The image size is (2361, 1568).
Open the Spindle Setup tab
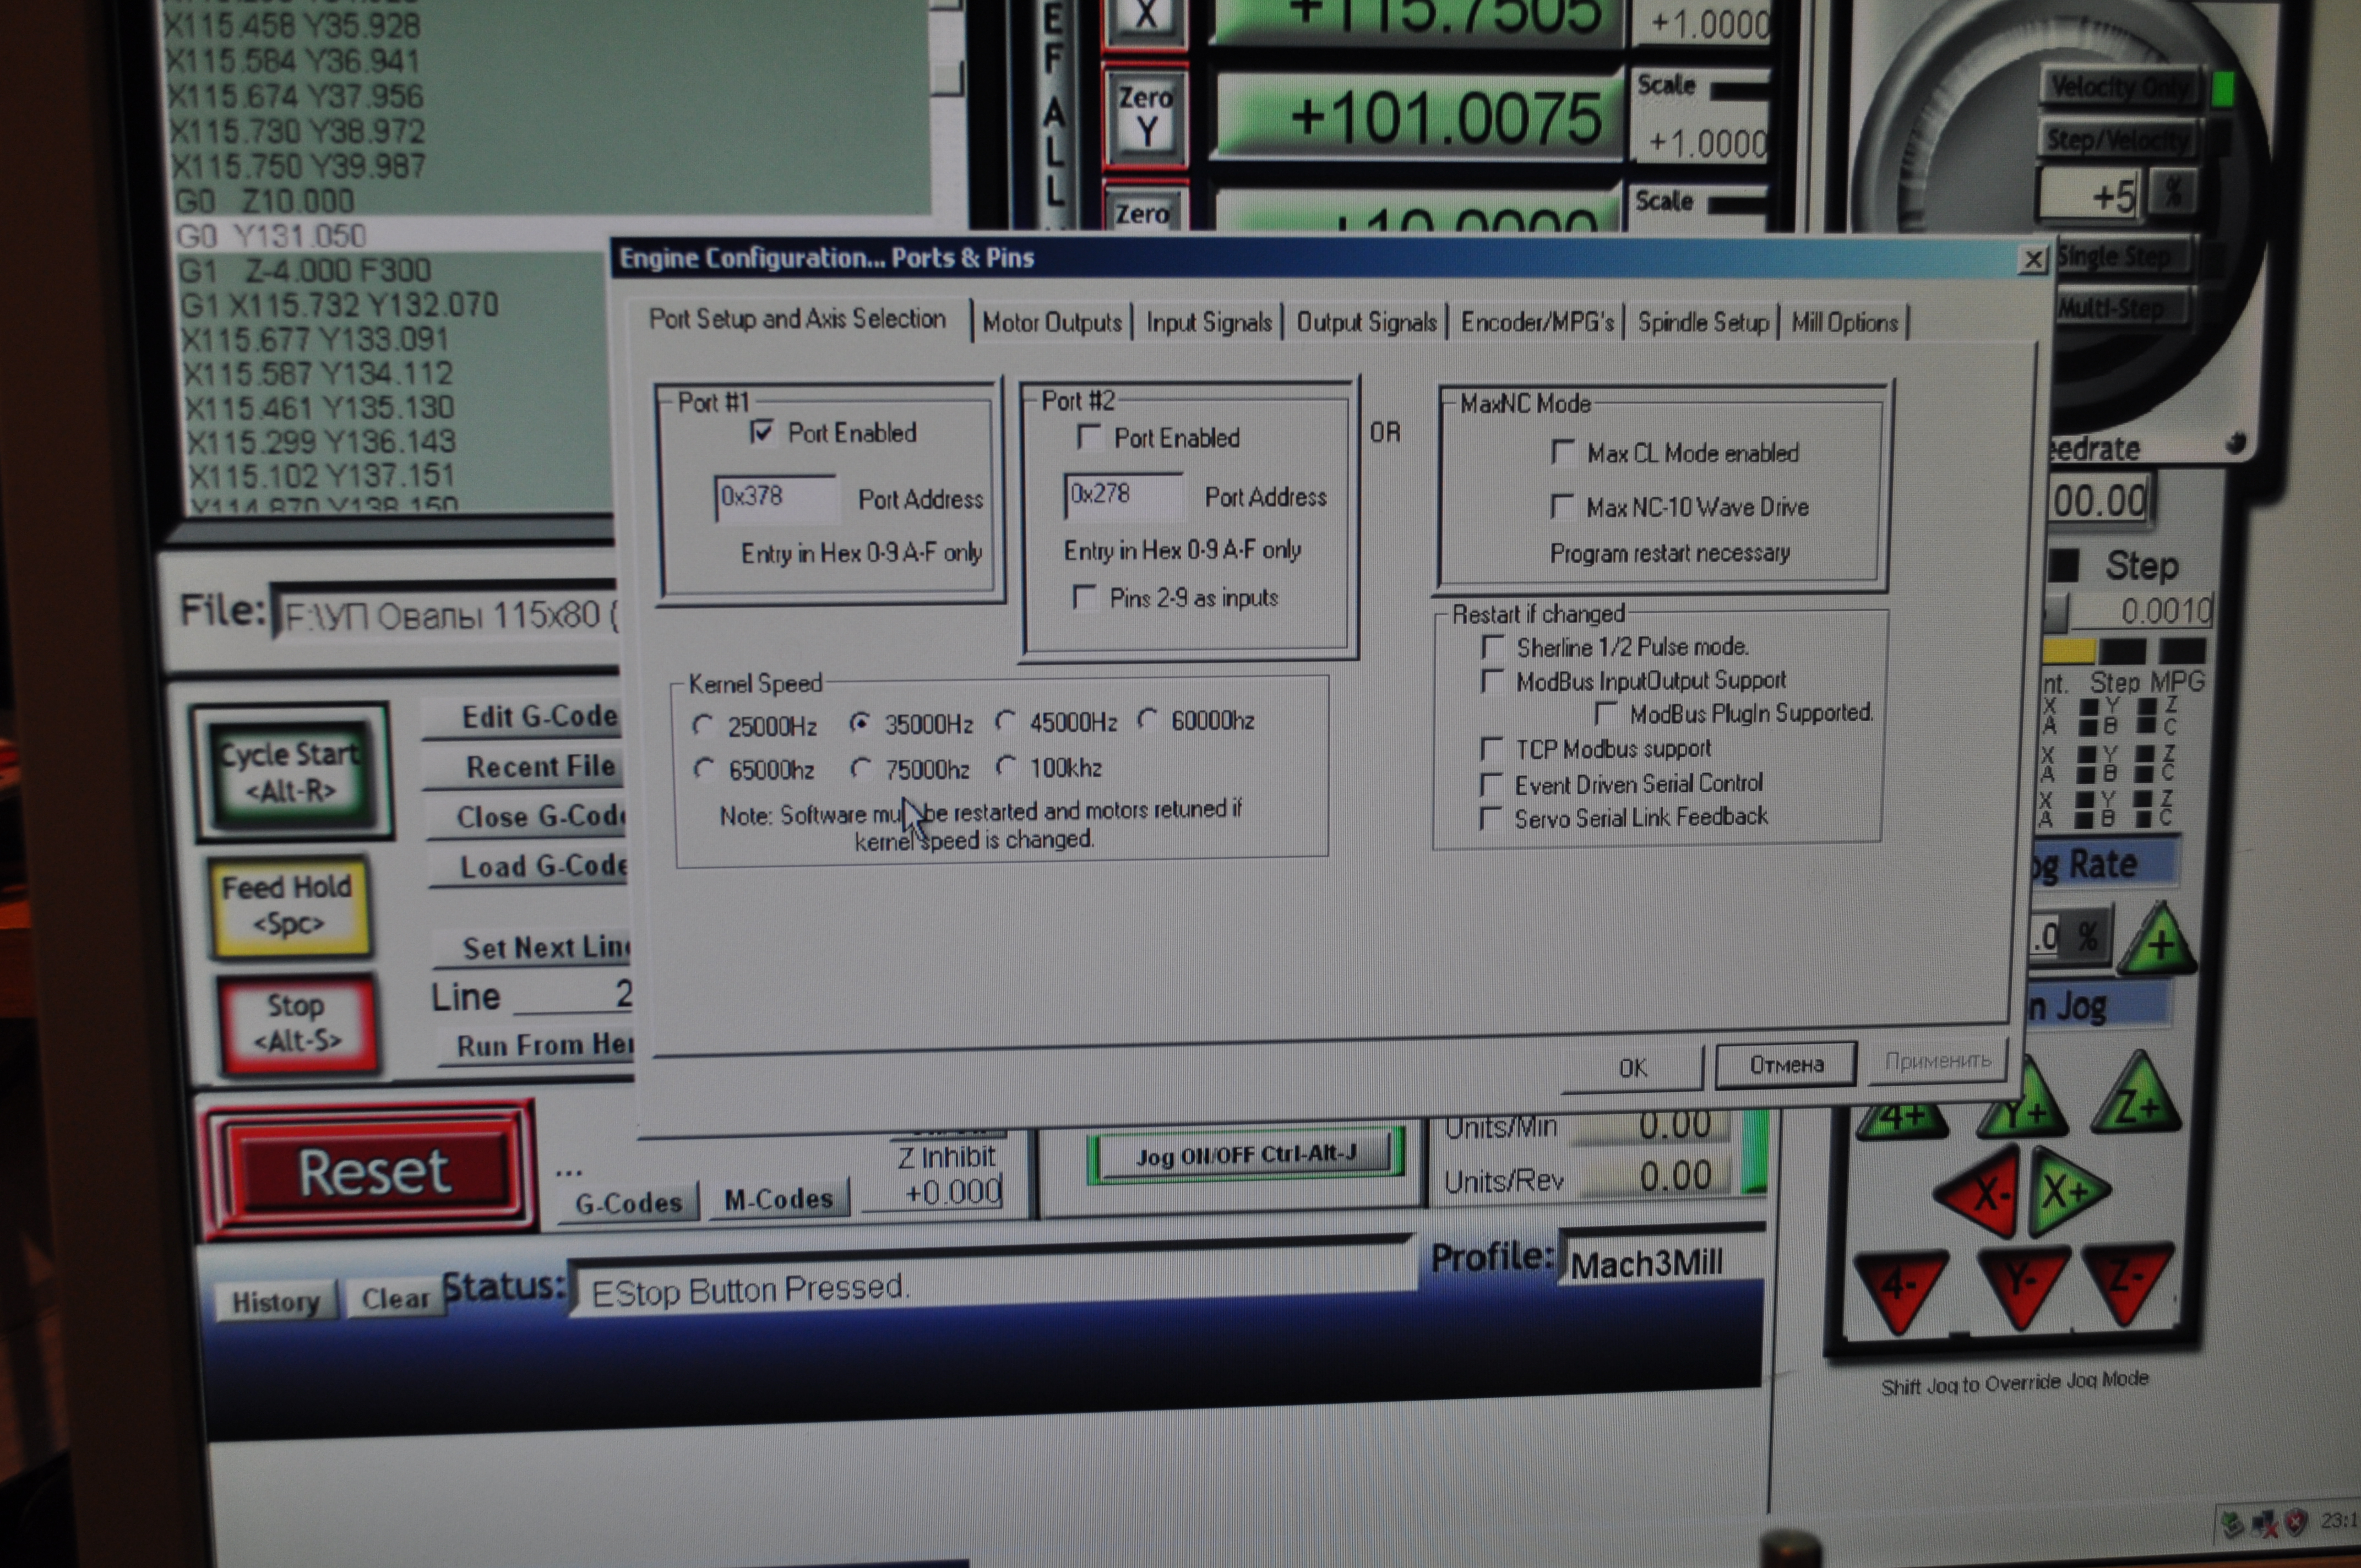[x=1702, y=322]
